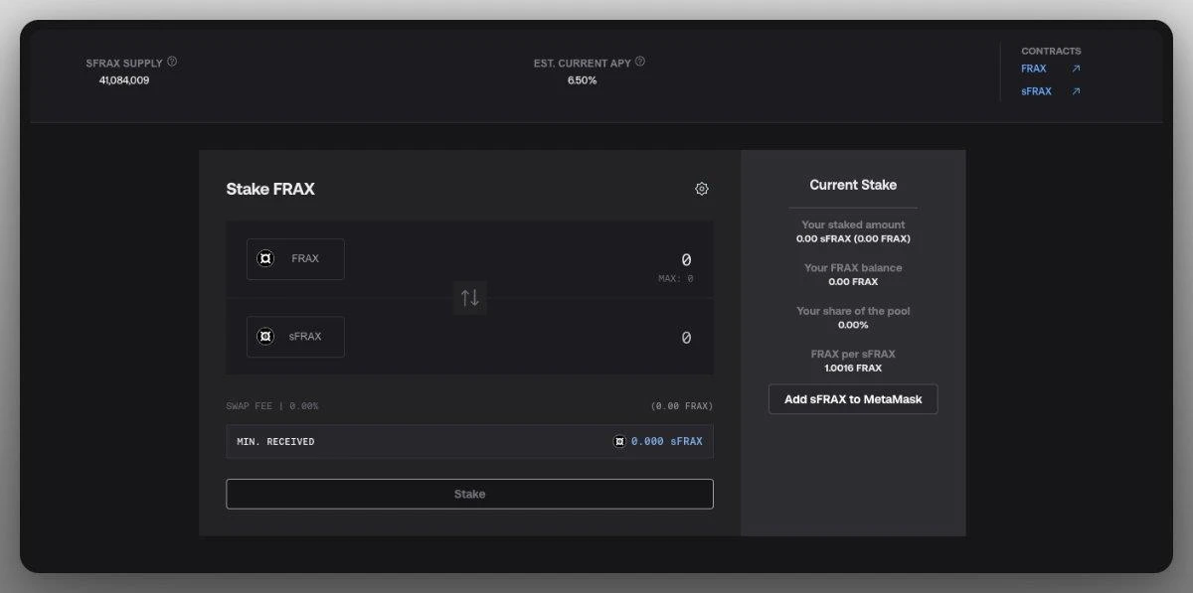1193x593 pixels.
Task: Click the sFRAX token logo icon
Action: (265, 336)
